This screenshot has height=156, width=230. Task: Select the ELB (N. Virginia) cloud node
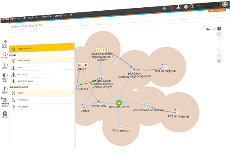(166, 67)
